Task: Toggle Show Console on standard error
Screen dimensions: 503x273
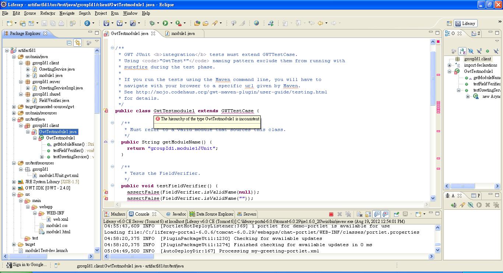Action: click(x=385, y=214)
